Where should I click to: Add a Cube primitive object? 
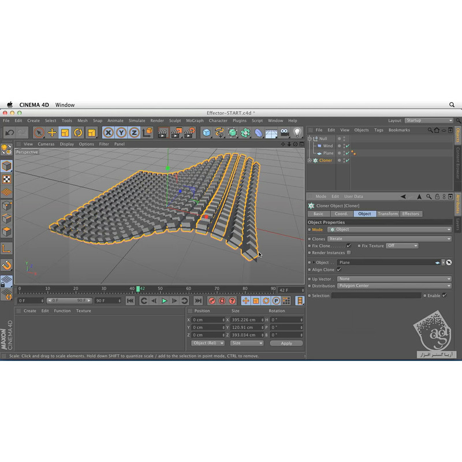[206, 133]
